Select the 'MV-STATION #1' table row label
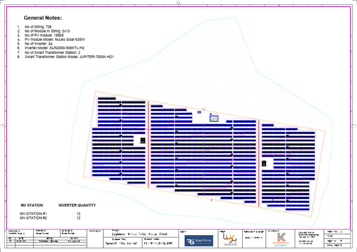 tap(33, 214)
